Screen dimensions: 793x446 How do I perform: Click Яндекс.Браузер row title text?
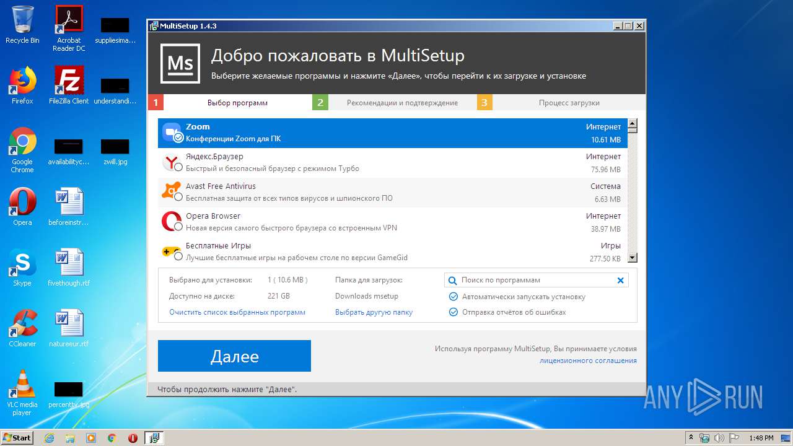pyautogui.click(x=214, y=157)
